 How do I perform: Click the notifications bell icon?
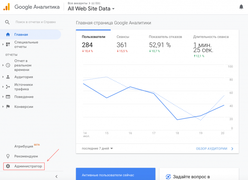[241, 7]
